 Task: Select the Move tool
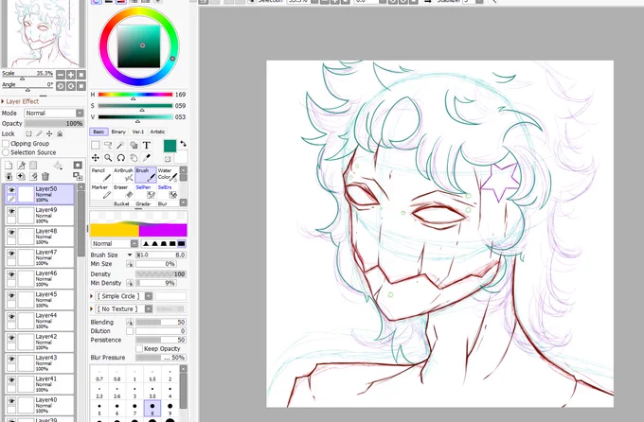pos(96,158)
